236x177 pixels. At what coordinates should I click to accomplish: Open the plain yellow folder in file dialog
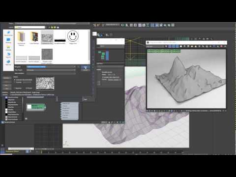[x=21, y=37]
